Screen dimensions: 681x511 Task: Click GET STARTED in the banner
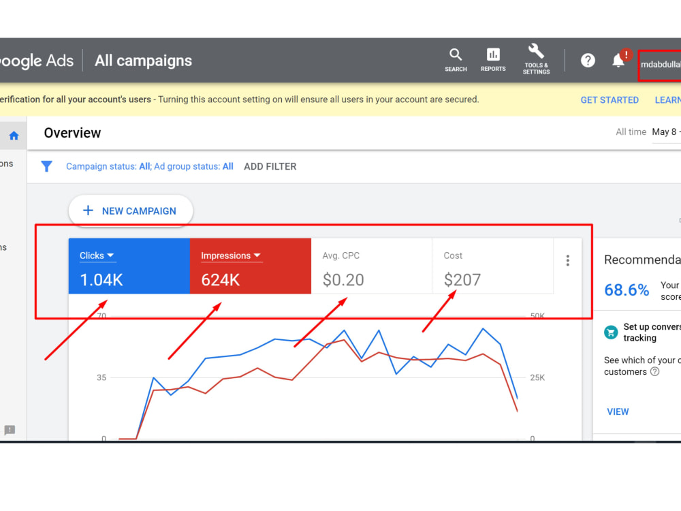click(609, 100)
